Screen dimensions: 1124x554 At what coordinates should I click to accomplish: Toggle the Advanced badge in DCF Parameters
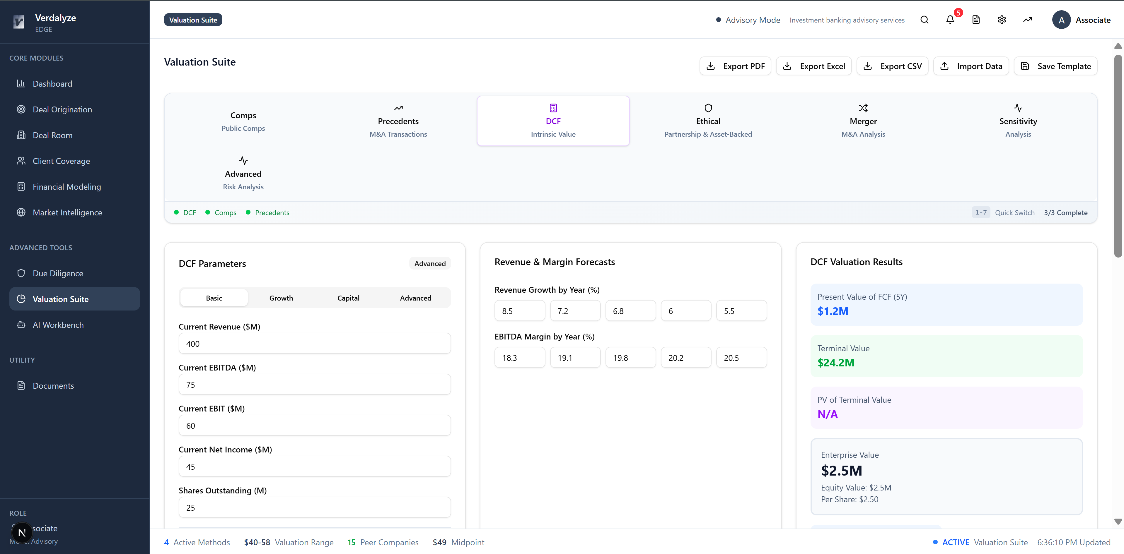pos(429,263)
